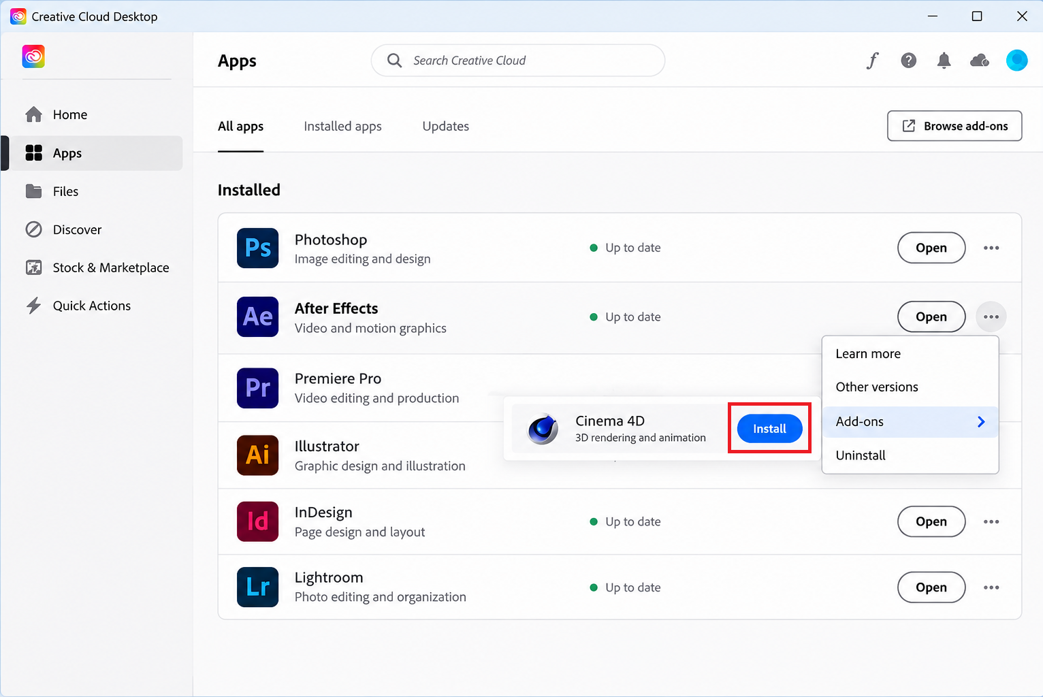This screenshot has width=1043, height=697.
Task: Select Apps in the sidebar
Action: [96, 153]
